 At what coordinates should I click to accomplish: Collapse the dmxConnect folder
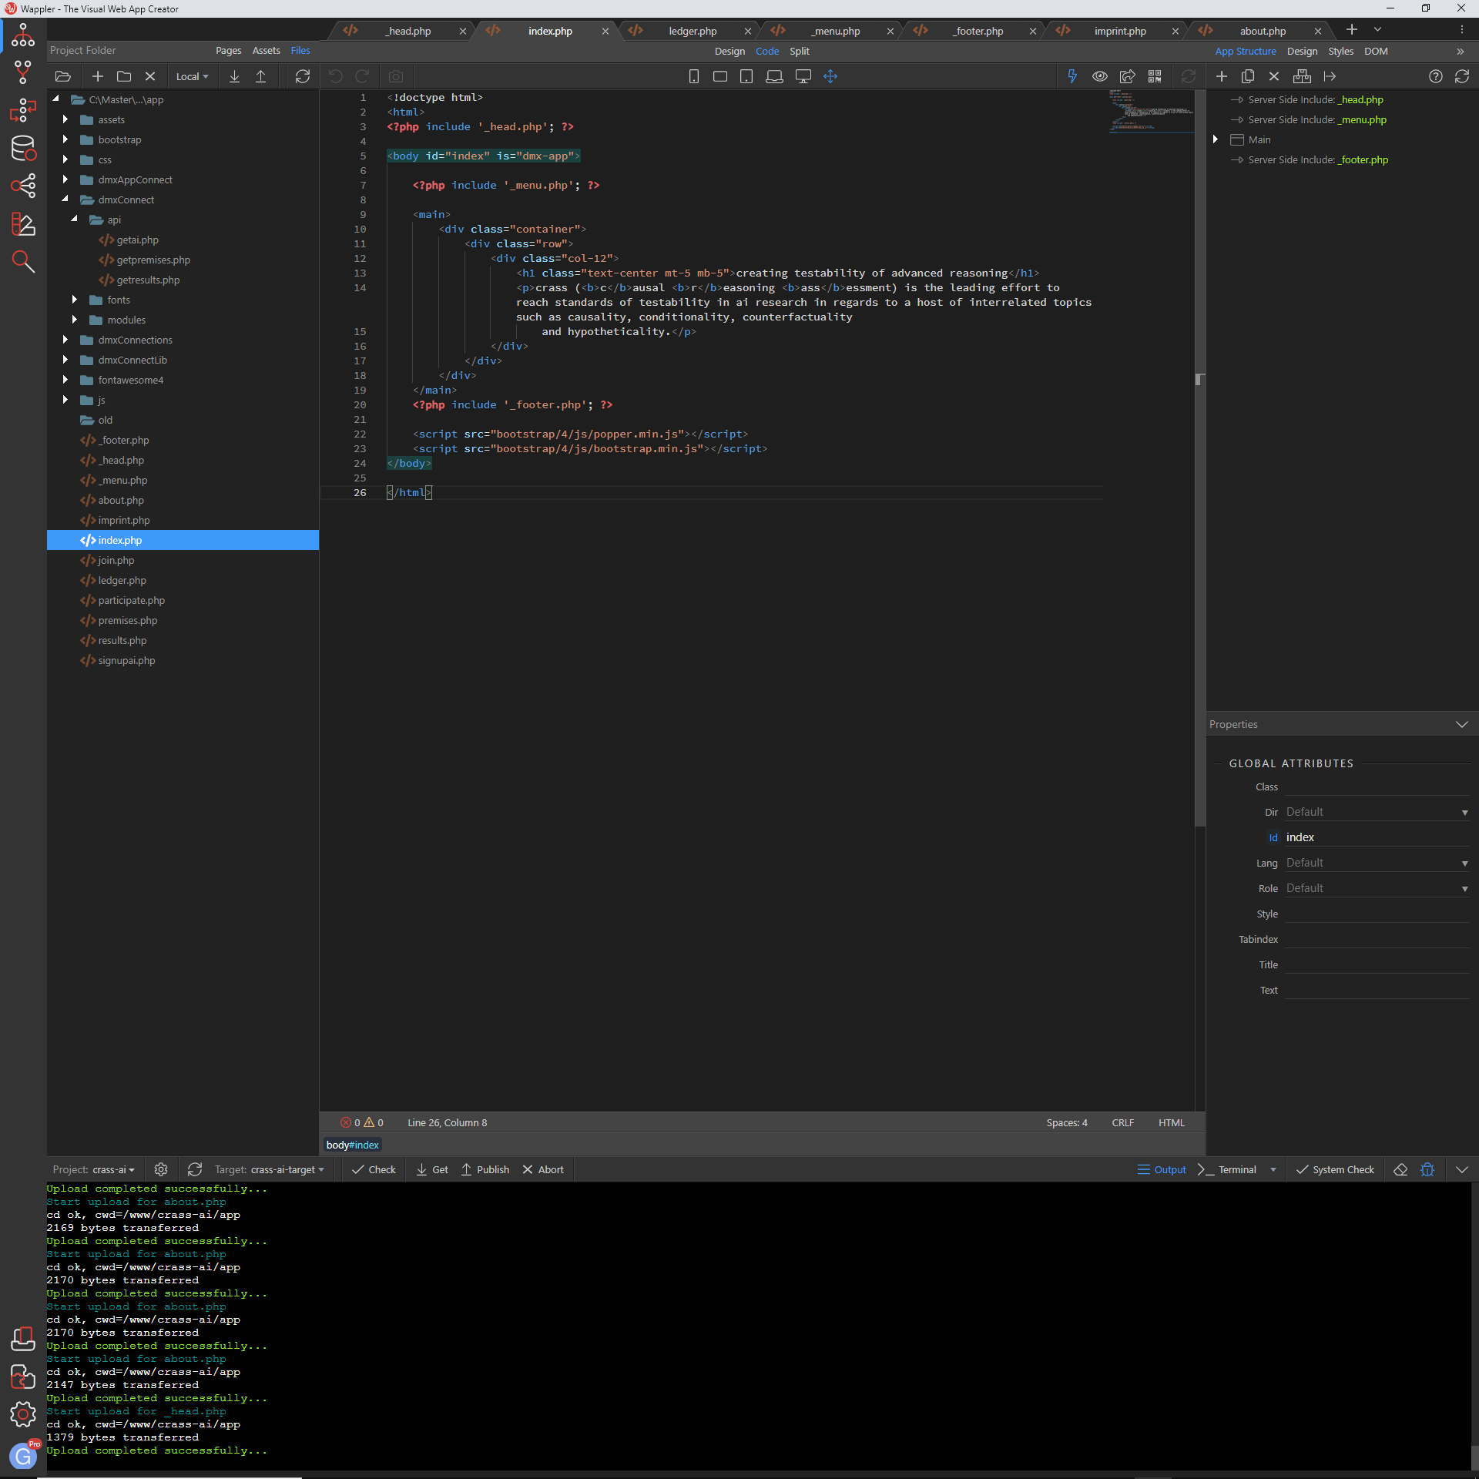[65, 200]
